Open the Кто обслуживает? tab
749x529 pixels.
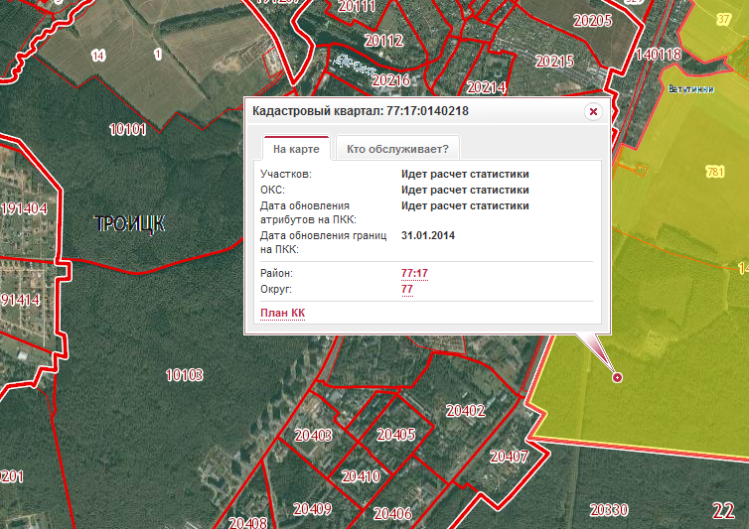tap(398, 149)
